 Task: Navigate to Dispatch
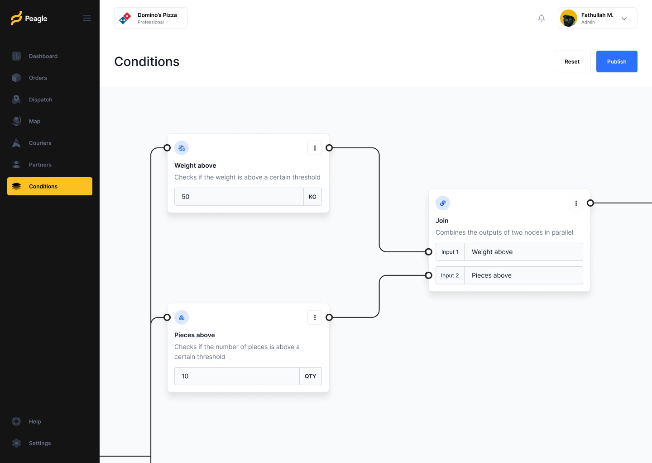tap(50, 99)
